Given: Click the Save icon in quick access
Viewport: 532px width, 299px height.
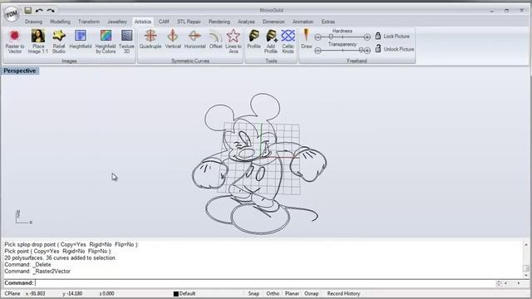Looking at the screenshot, I should (x=27, y=11).
